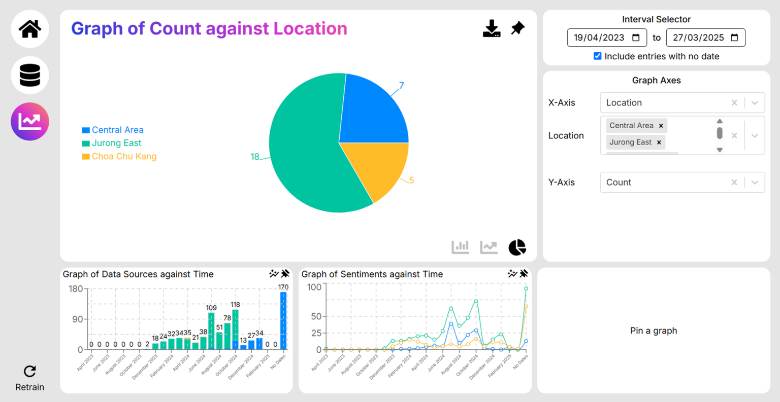The height and width of the screenshot is (402, 780).
Task: Toggle Include entries with no date
Action: pos(598,56)
